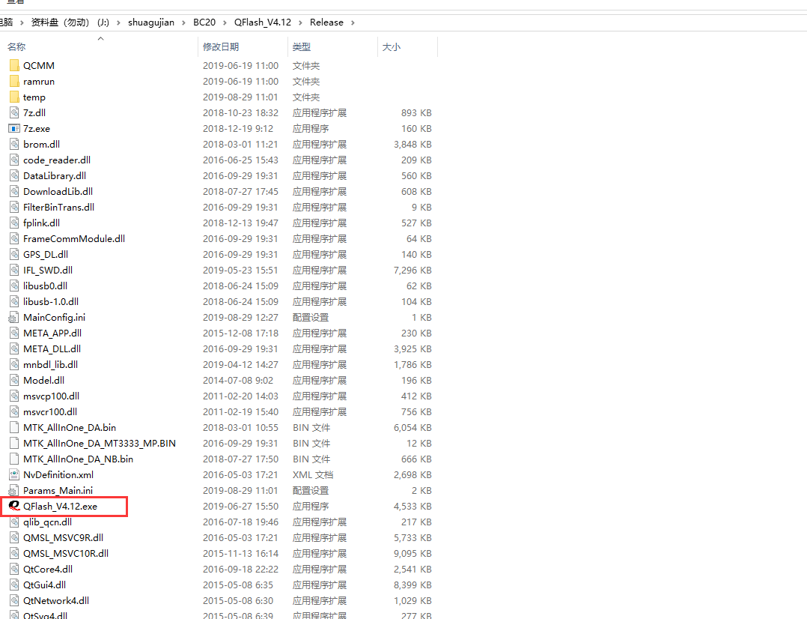Click the IFL_SWD.dll file icon
Viewport: 807px width, 619px height.
pyautogui.click(x=14, y=270)
